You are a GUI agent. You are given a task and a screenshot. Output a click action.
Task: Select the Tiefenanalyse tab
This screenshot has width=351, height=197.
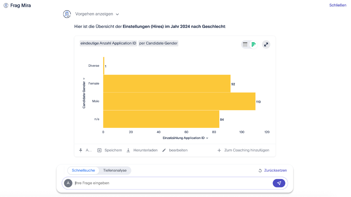[x=115, y=170]
